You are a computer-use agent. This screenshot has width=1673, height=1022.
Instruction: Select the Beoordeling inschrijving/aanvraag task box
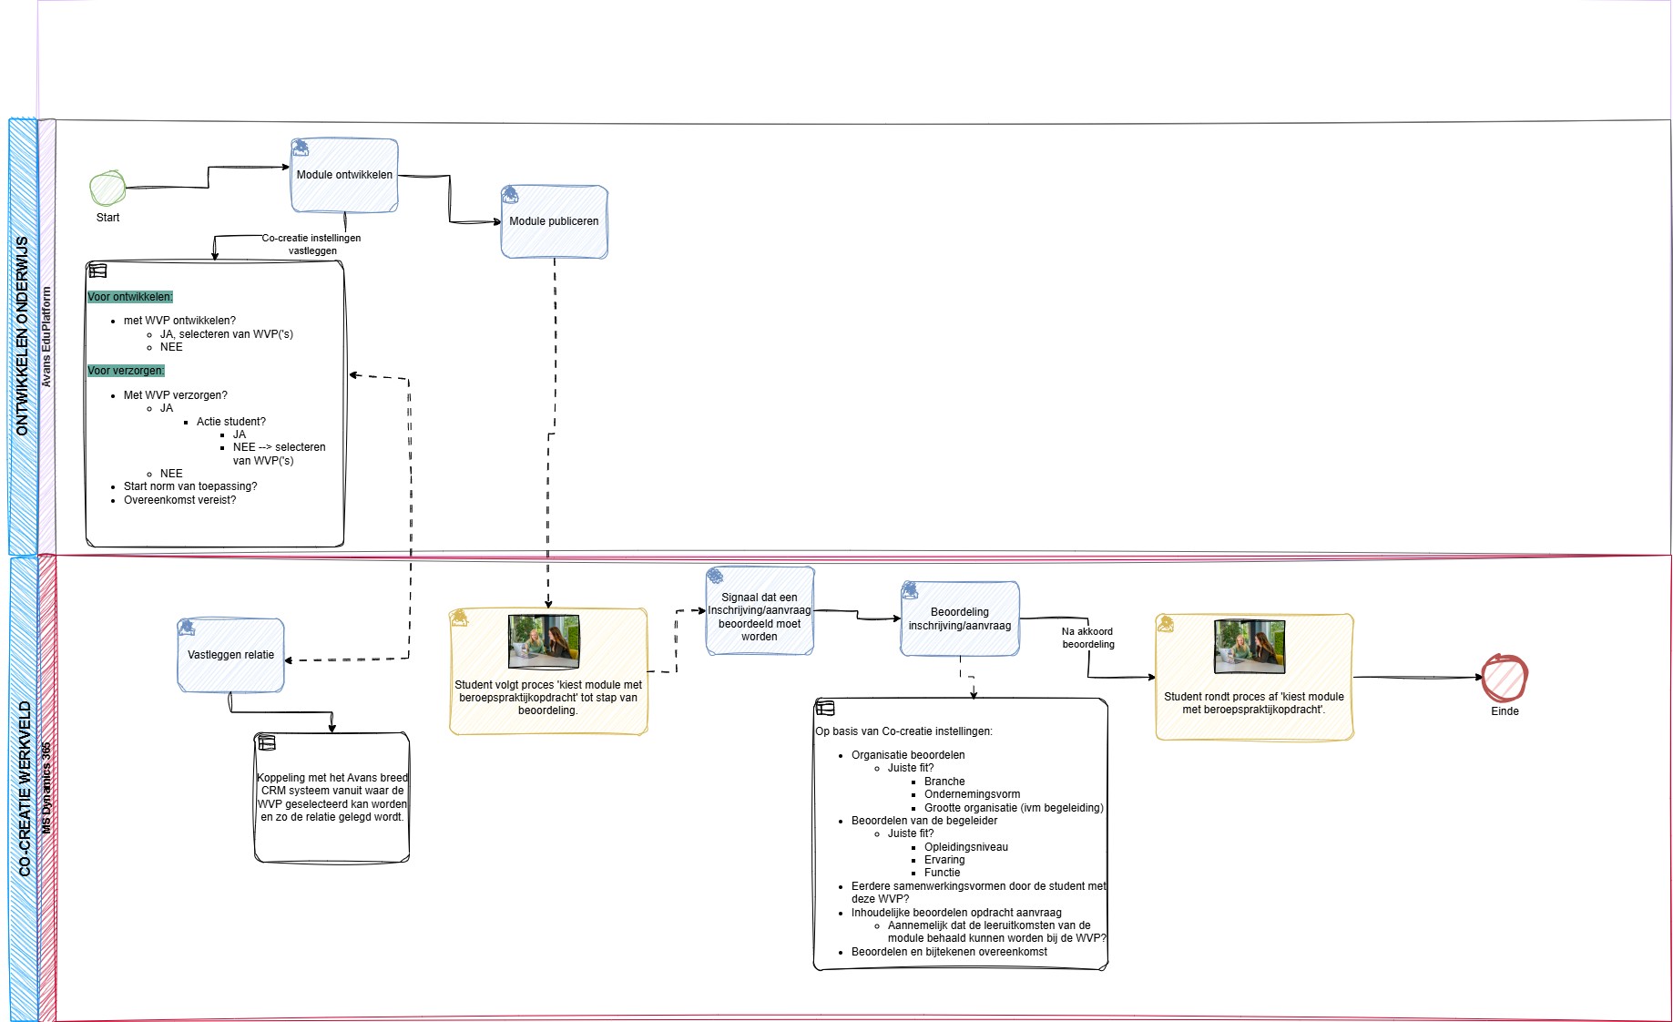pos(960,618)
